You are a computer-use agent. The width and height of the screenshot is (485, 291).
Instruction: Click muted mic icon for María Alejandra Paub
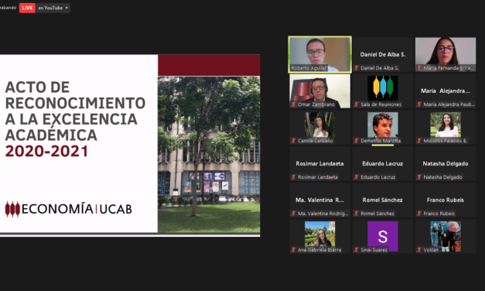point(419,104)
